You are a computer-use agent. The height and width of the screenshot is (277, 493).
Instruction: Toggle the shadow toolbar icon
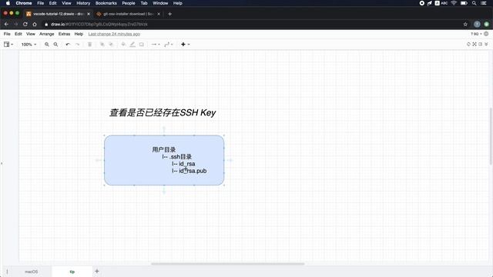coord(142,45)
